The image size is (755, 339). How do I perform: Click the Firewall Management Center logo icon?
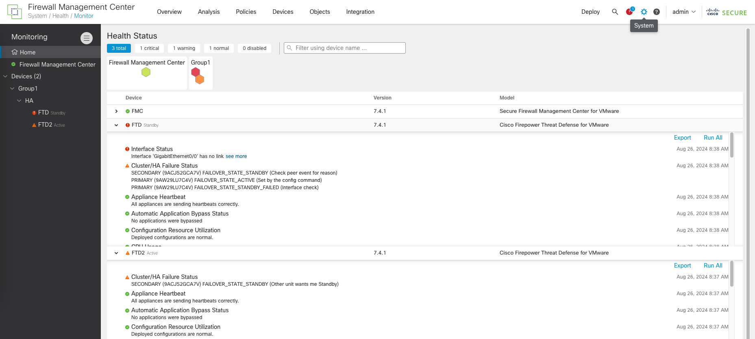[15, 12]
